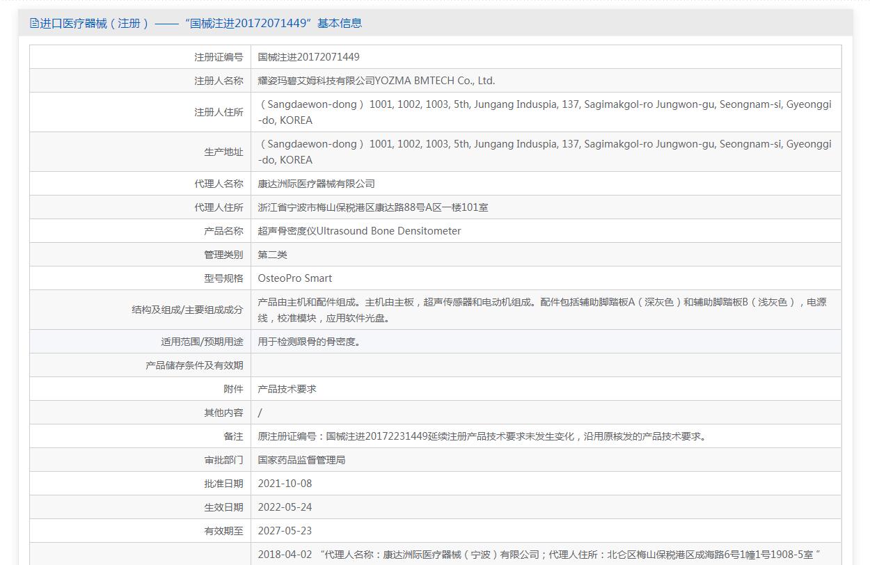Click the 注册人住所 address value text
This screenshot has height=565, width=870.
(x=544, y=112)
